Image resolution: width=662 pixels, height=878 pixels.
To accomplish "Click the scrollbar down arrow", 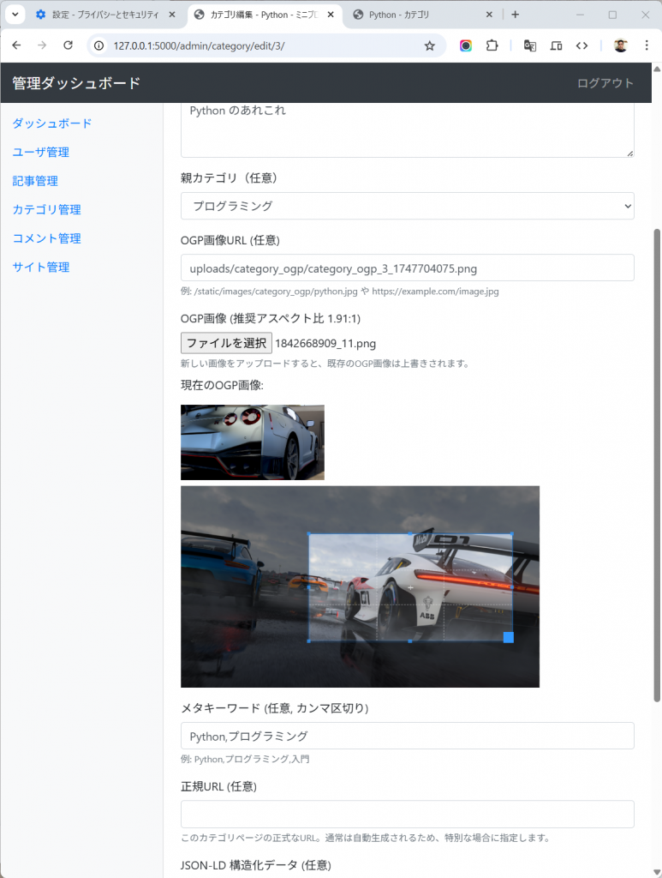I will [657, 872].
